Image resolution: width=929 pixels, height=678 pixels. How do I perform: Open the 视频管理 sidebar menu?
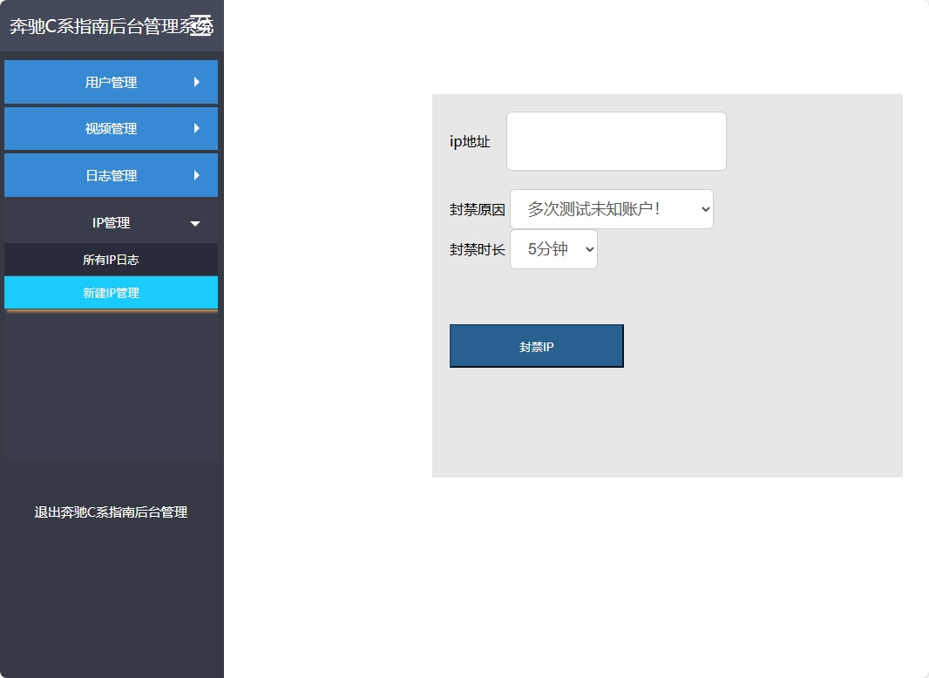coord(111,128)
